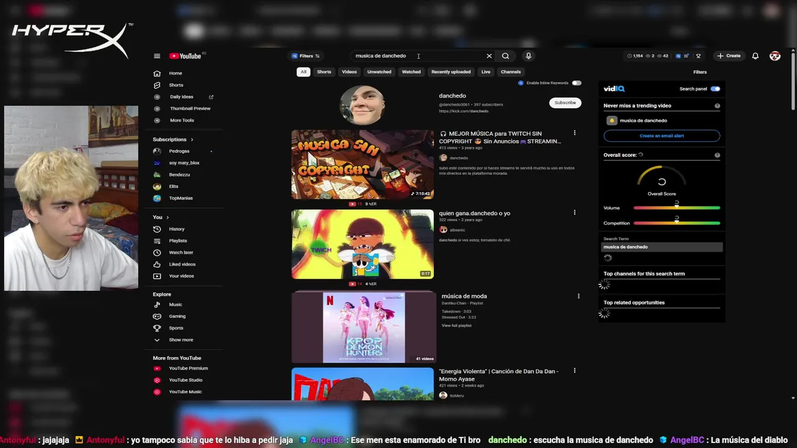This screenshot has height=448, width=797.
Task: Clear the search box text
Action: [x=489, y=56]
